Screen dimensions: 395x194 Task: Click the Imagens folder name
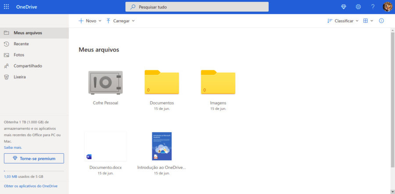pos(218,103)
